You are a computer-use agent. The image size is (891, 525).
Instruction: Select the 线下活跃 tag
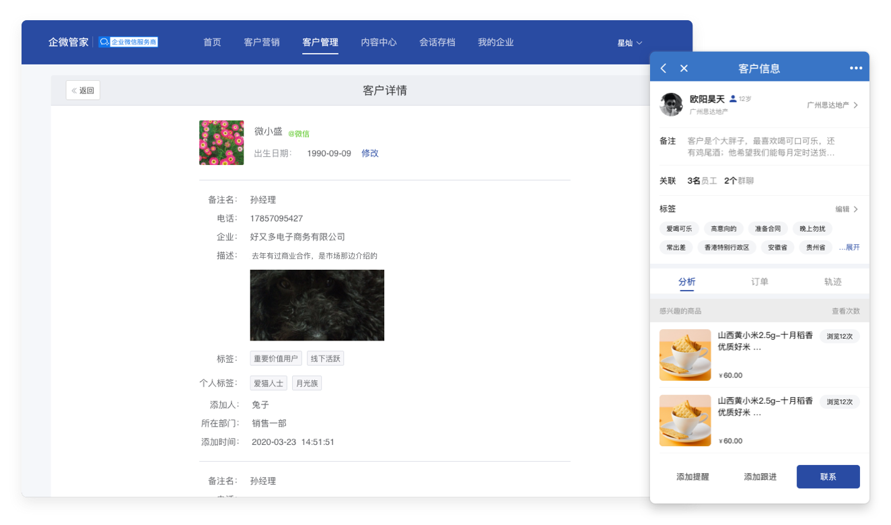[326, 359]
